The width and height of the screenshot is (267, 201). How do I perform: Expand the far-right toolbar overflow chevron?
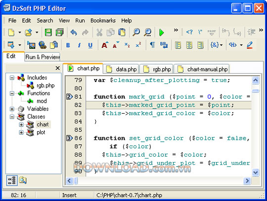(x=261, y=30)
